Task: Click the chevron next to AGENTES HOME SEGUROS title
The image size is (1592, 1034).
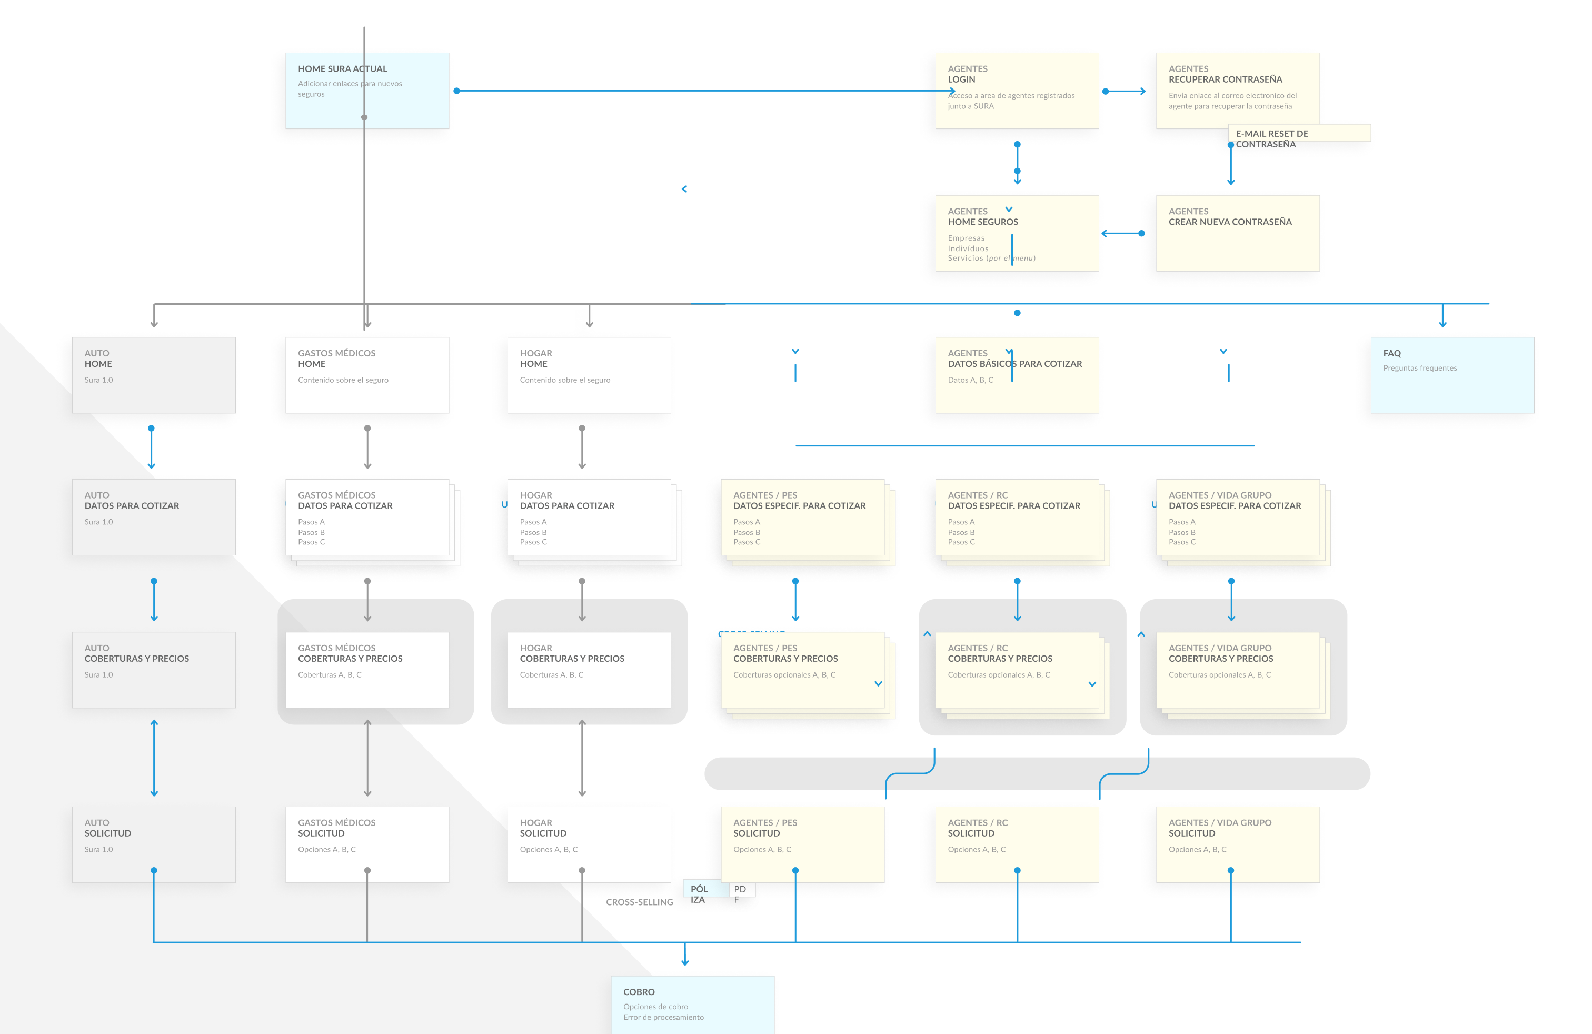Action: pyautogui.click(x=1009, y=210)
